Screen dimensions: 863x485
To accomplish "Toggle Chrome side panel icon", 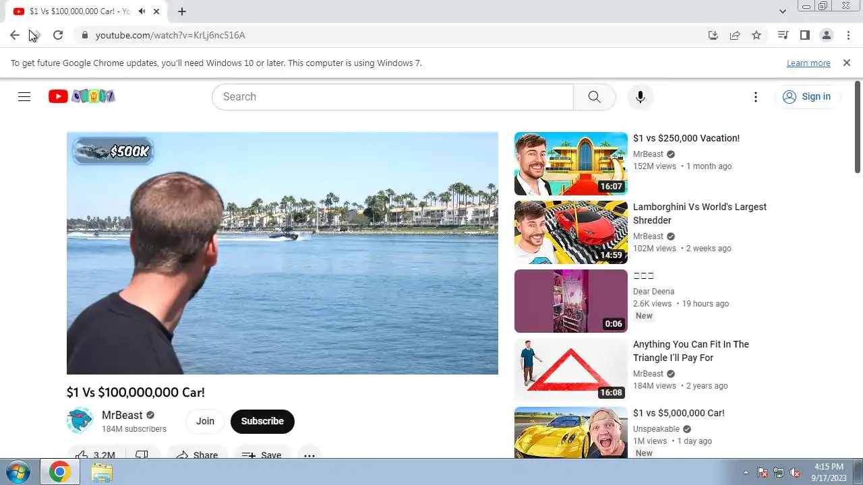I will (x=804, y=35).
